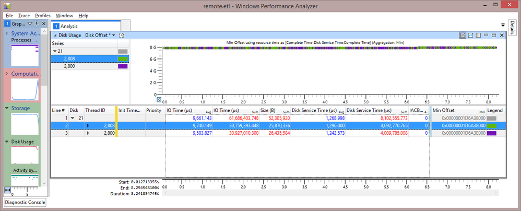The width and height of the screenshot is (521, 211).
Task: Click the small expand arrow at chart axis origin
Action: [x=159, y=99]
